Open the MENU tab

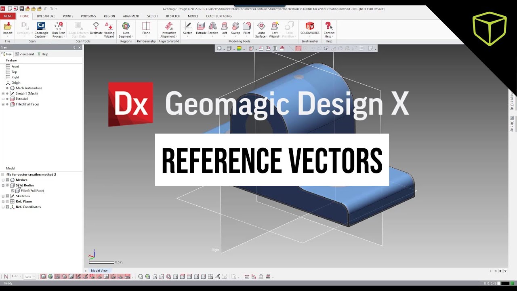[x=8, y=16]
